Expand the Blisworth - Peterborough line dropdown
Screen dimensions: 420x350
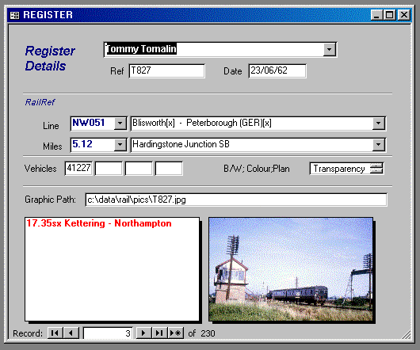tap(379, 124)
